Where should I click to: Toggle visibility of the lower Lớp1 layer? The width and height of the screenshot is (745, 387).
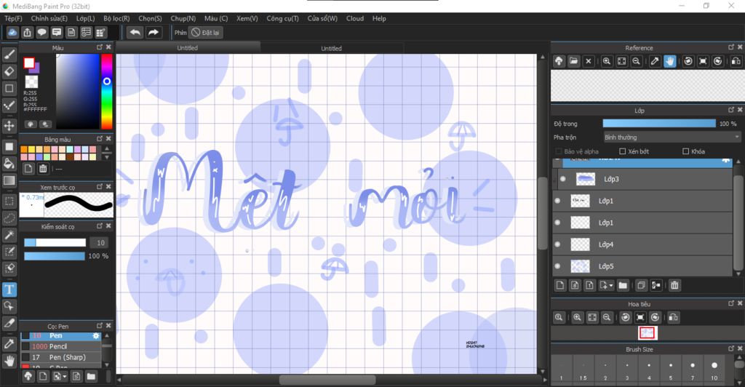click(x=558, y=223)
